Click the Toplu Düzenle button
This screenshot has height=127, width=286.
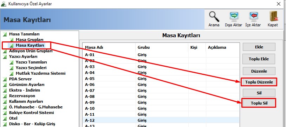click(259, 82)
